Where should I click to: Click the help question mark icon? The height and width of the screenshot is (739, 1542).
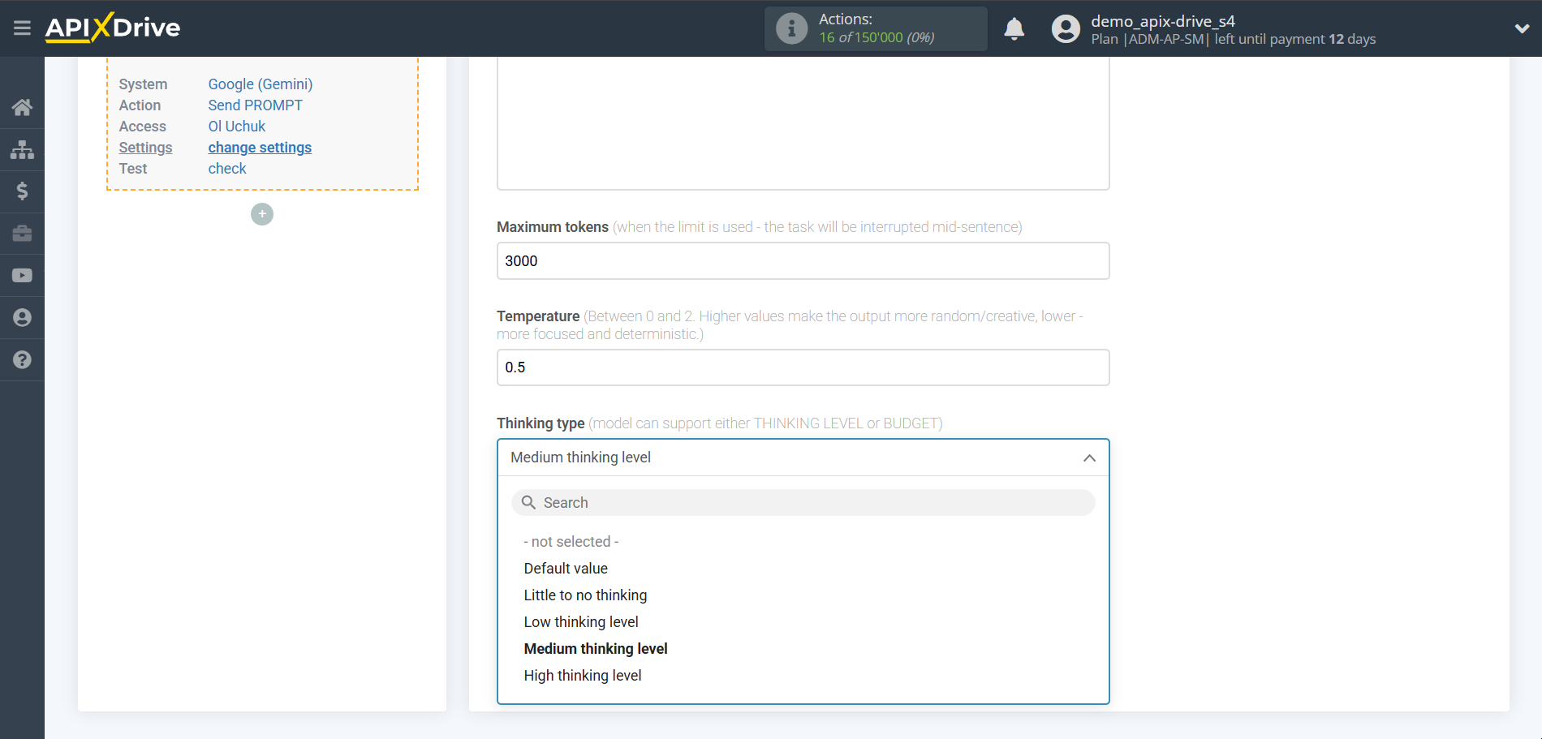(22, 359)
